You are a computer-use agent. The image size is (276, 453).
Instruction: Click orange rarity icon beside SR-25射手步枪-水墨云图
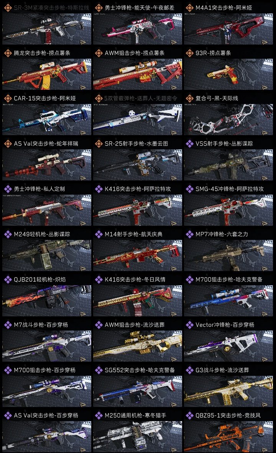99,144
